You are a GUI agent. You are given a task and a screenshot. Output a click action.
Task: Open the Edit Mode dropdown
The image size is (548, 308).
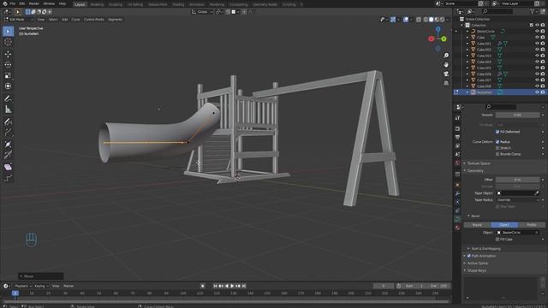19,20
